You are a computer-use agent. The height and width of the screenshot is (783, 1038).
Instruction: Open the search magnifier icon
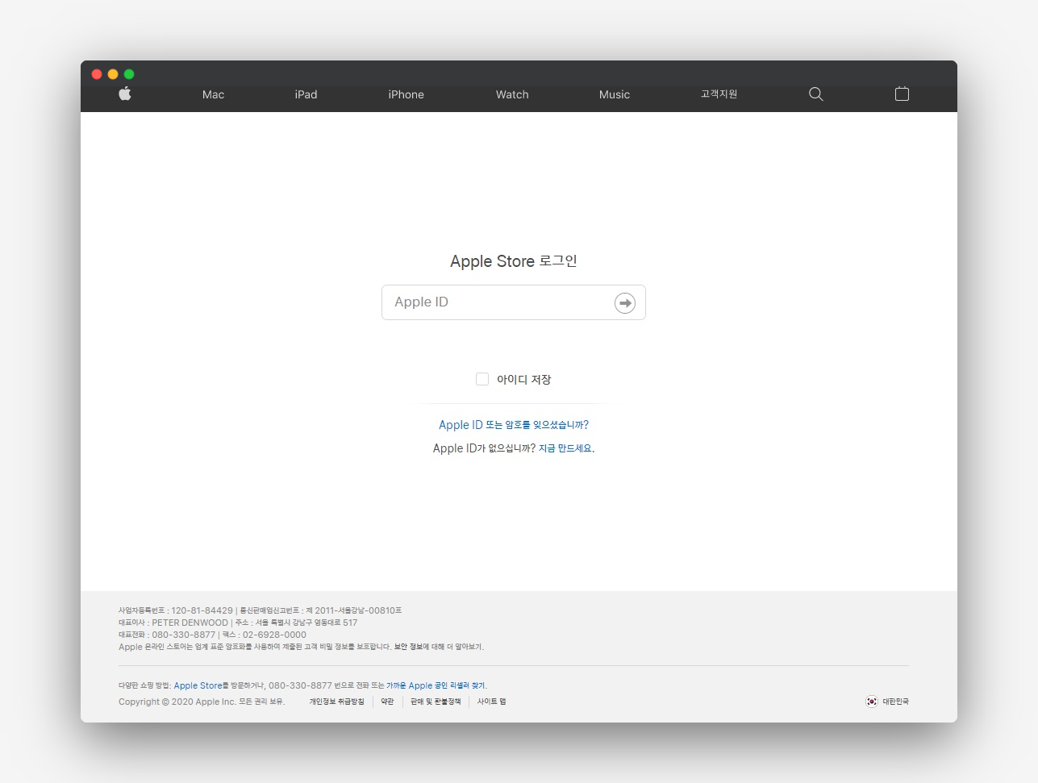(816, 94)
